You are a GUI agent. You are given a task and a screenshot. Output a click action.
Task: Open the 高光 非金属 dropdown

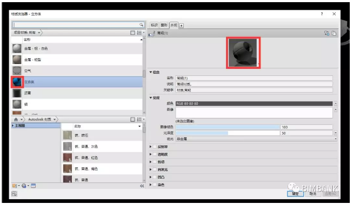[256, 139]
